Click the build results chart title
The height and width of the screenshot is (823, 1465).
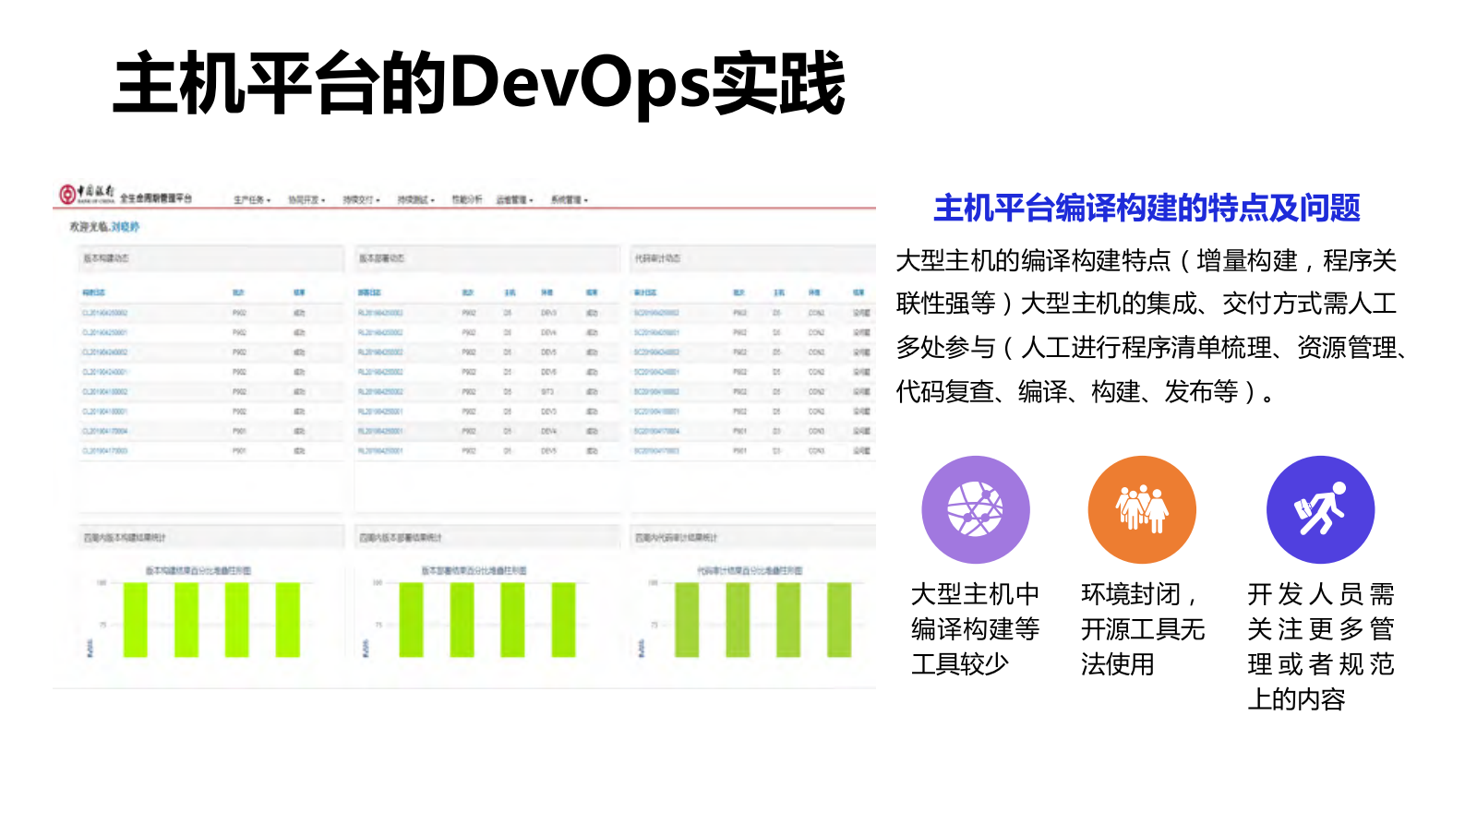coord(198,571)
